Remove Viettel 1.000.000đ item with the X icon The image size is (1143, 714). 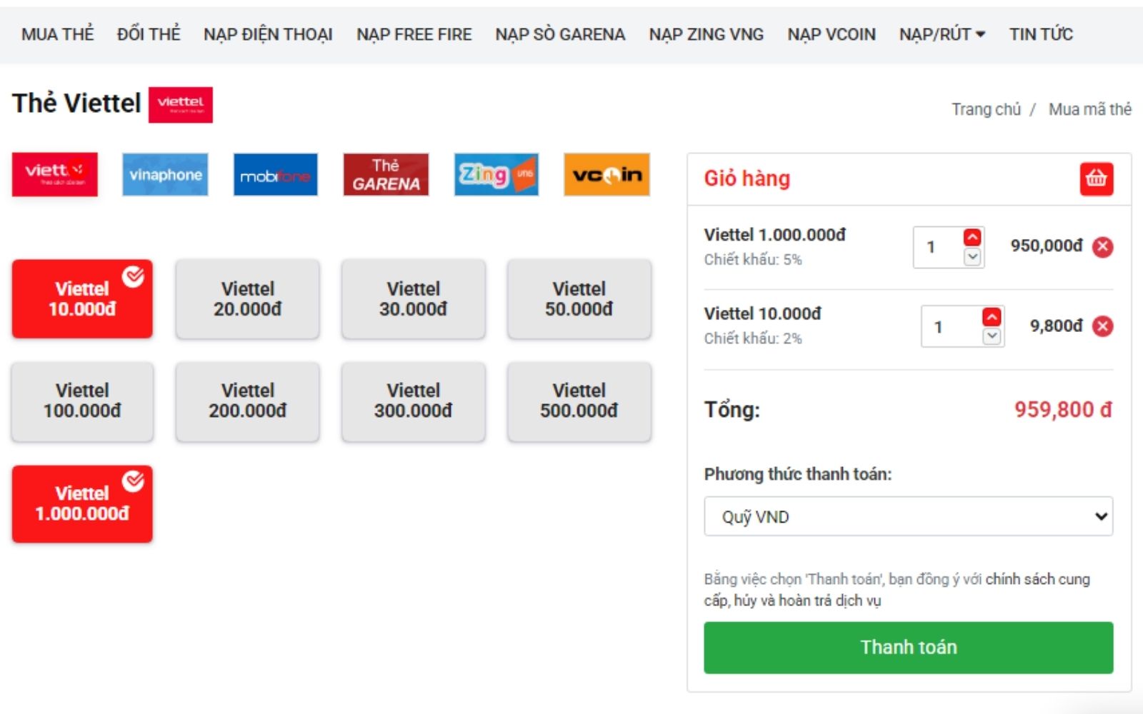click(1104, 248)
